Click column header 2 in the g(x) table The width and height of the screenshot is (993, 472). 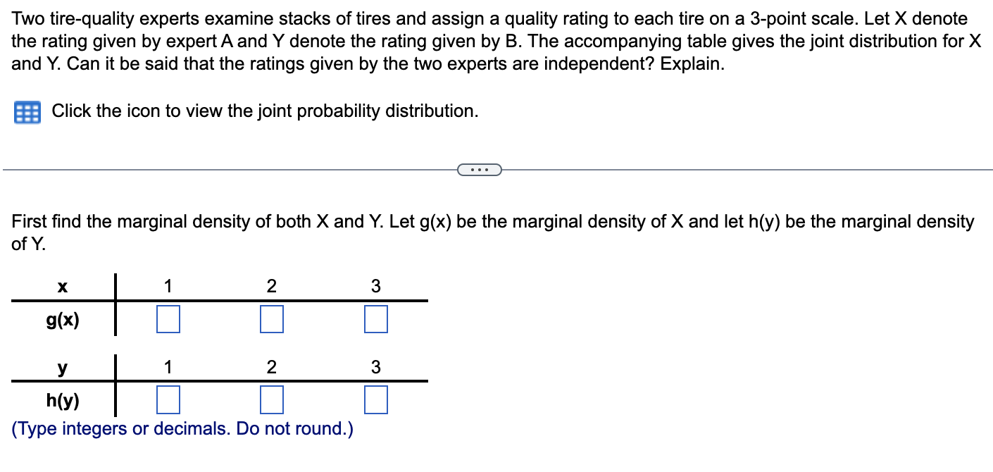272,286
